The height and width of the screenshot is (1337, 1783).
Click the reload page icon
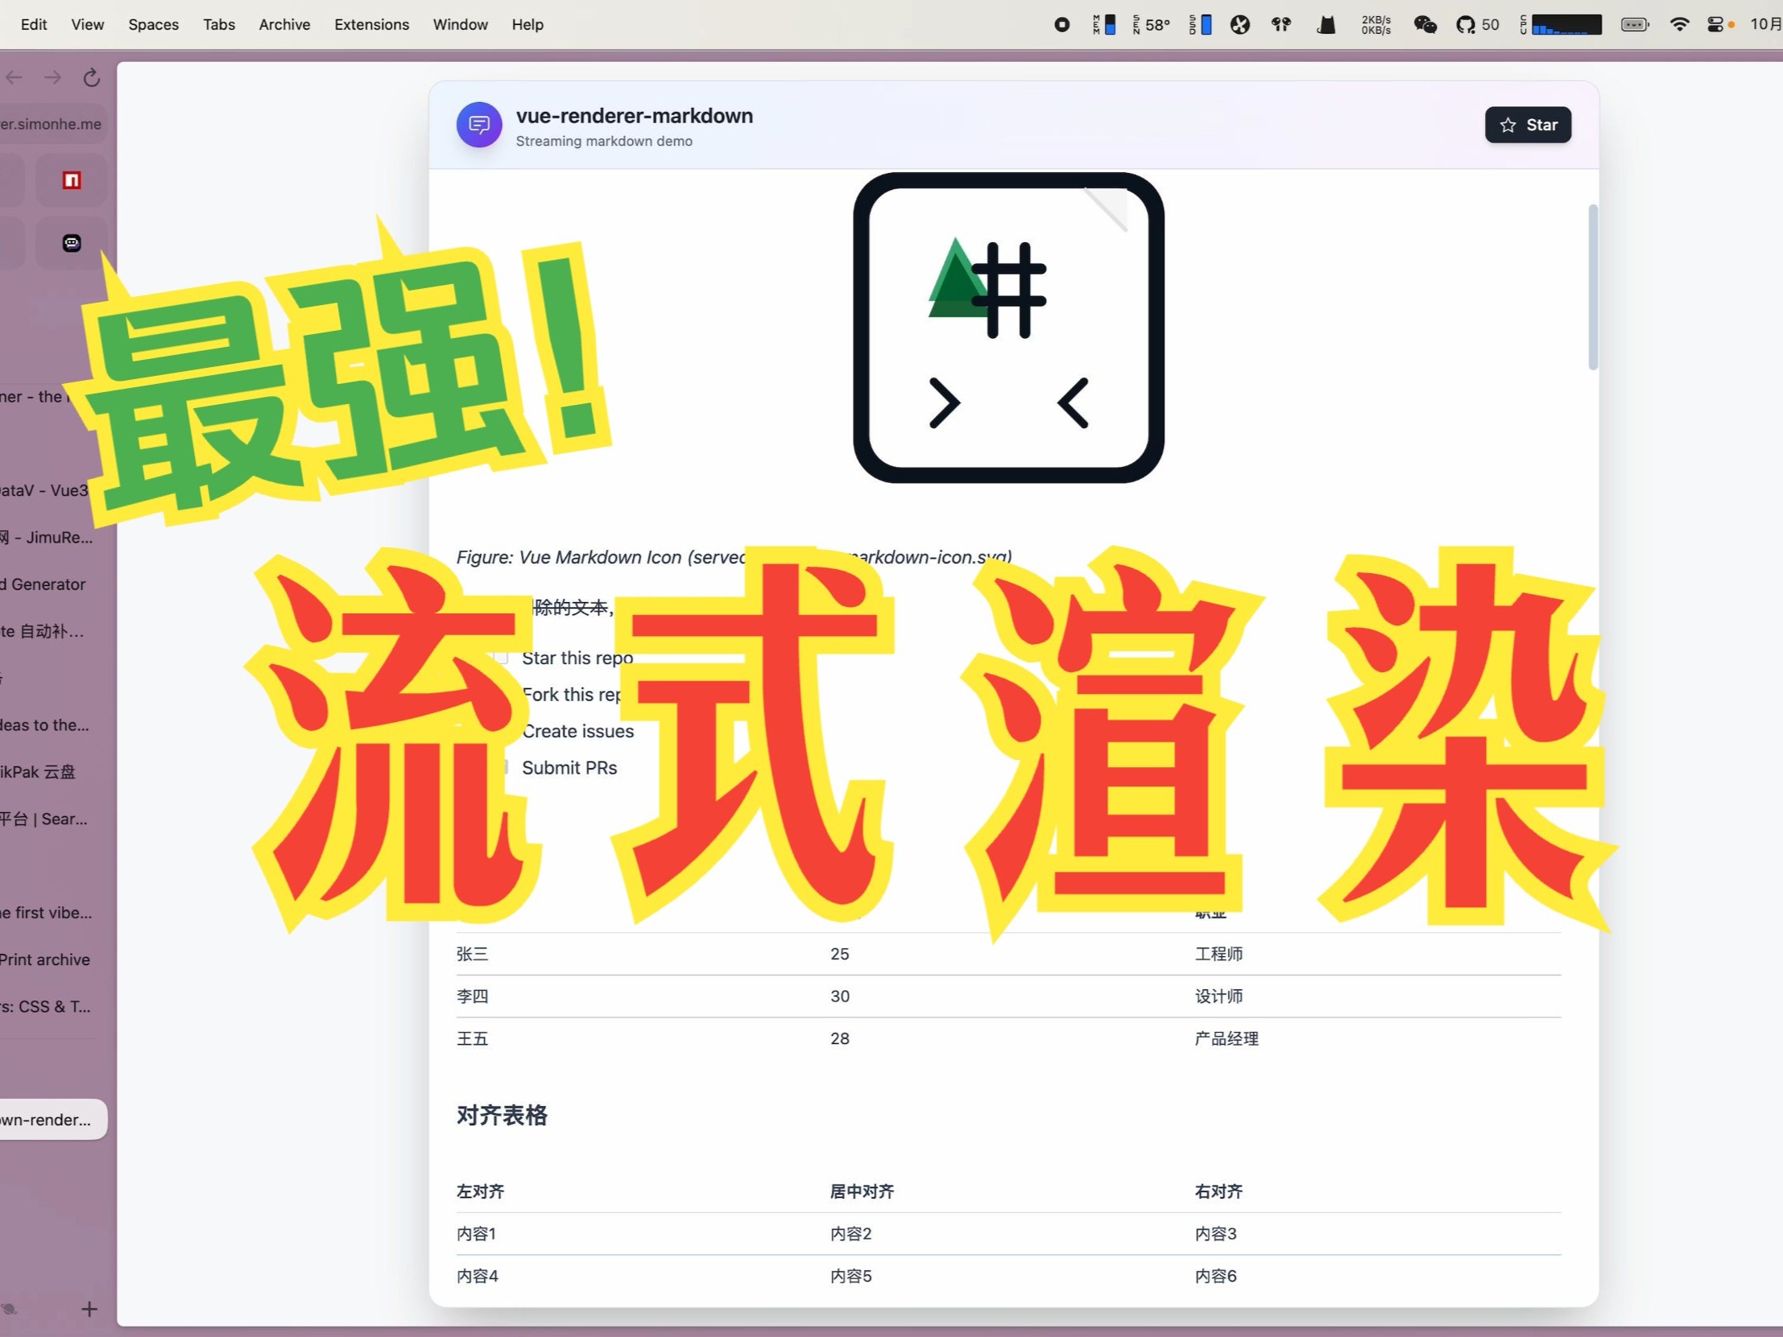tap(91, 77)
